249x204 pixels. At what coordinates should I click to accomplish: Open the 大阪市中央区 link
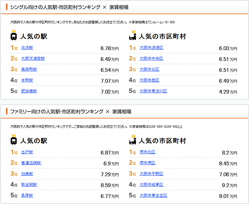pyautogui.click(x=151, y=58)
